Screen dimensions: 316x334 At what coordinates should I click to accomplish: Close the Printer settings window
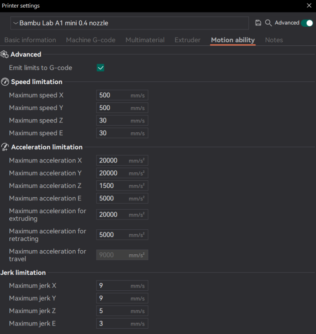coord(309,6)
